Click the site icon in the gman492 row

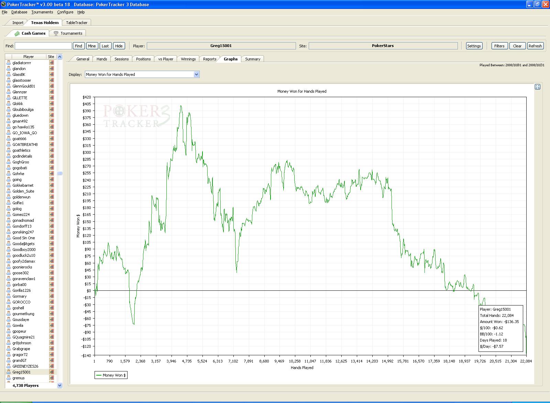point(52,121)
